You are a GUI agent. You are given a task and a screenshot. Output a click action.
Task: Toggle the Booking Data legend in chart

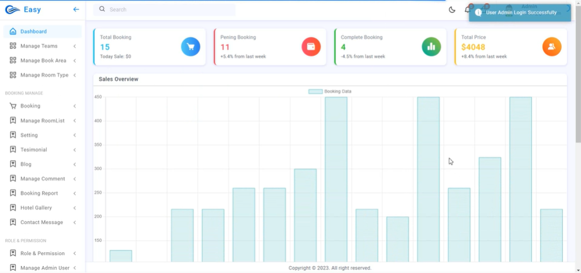tap(330, 92)
